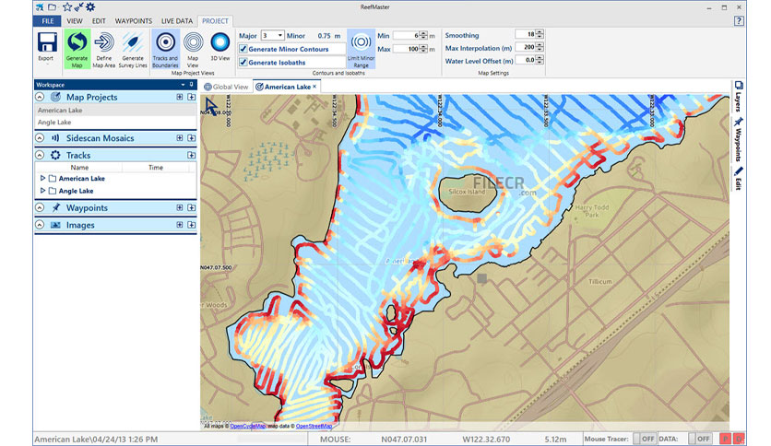Open settings gear in quick access bar
The width and height of the screenshot is (771, 446).
coord(90,6)
